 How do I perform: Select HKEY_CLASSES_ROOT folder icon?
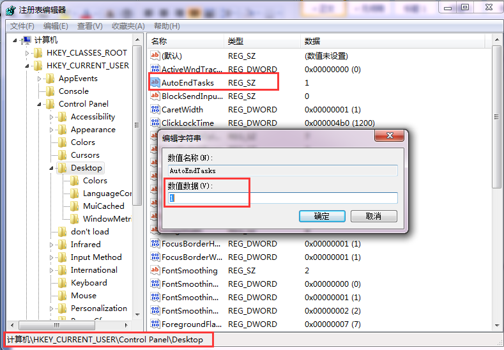pyautogui.click(x=38, y=53)
